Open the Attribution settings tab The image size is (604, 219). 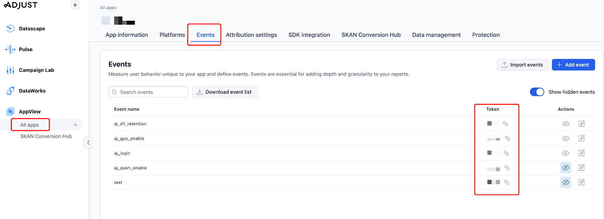[251, 35]
